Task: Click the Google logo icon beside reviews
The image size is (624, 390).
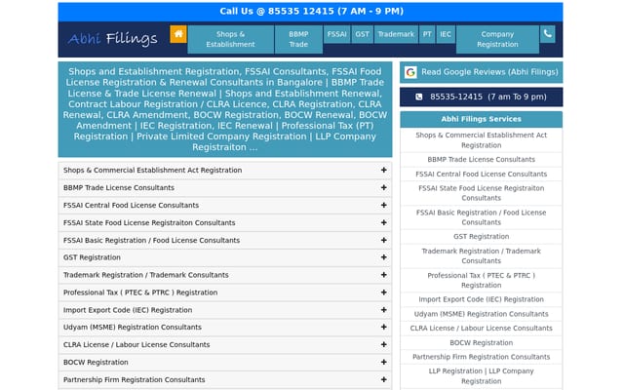Action: 410,72
